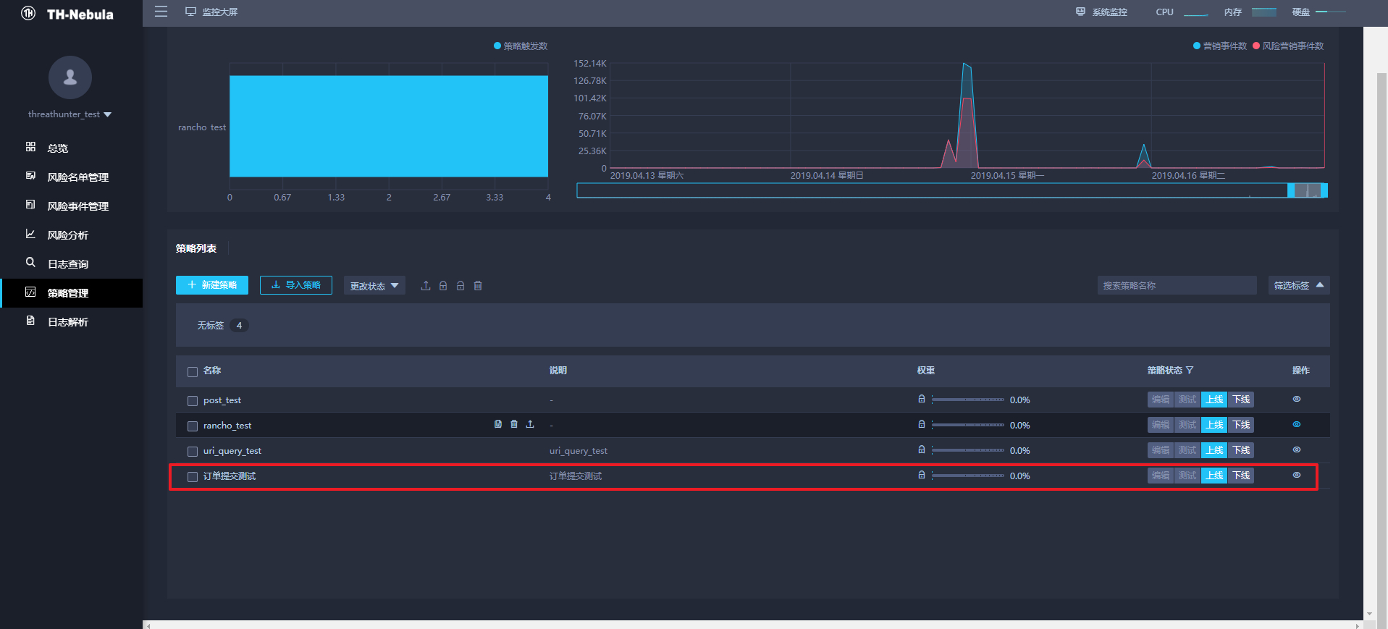The height and width of the screenshot is (629, 1388).
Task: Check the post_test strategy checkbox
Action: (193, 401)
